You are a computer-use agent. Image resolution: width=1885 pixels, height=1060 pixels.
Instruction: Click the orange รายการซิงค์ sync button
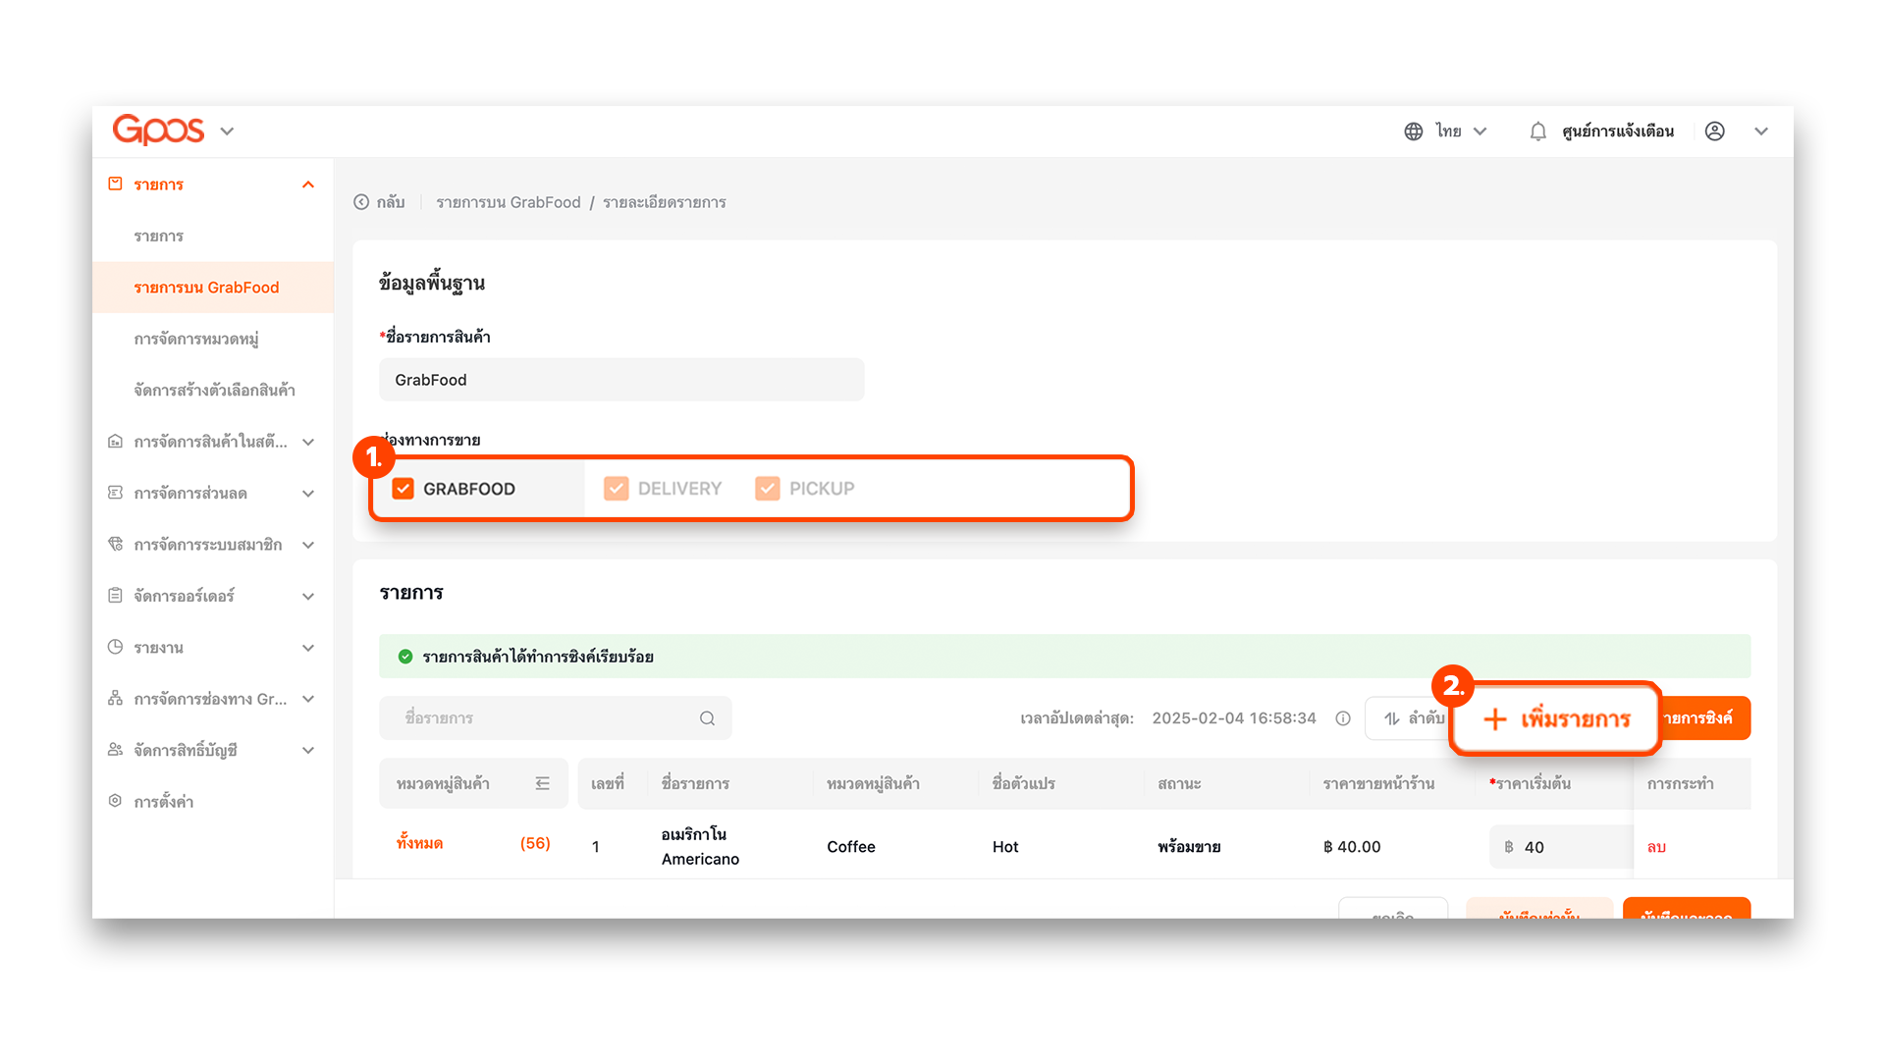[x=1705, y=718]
